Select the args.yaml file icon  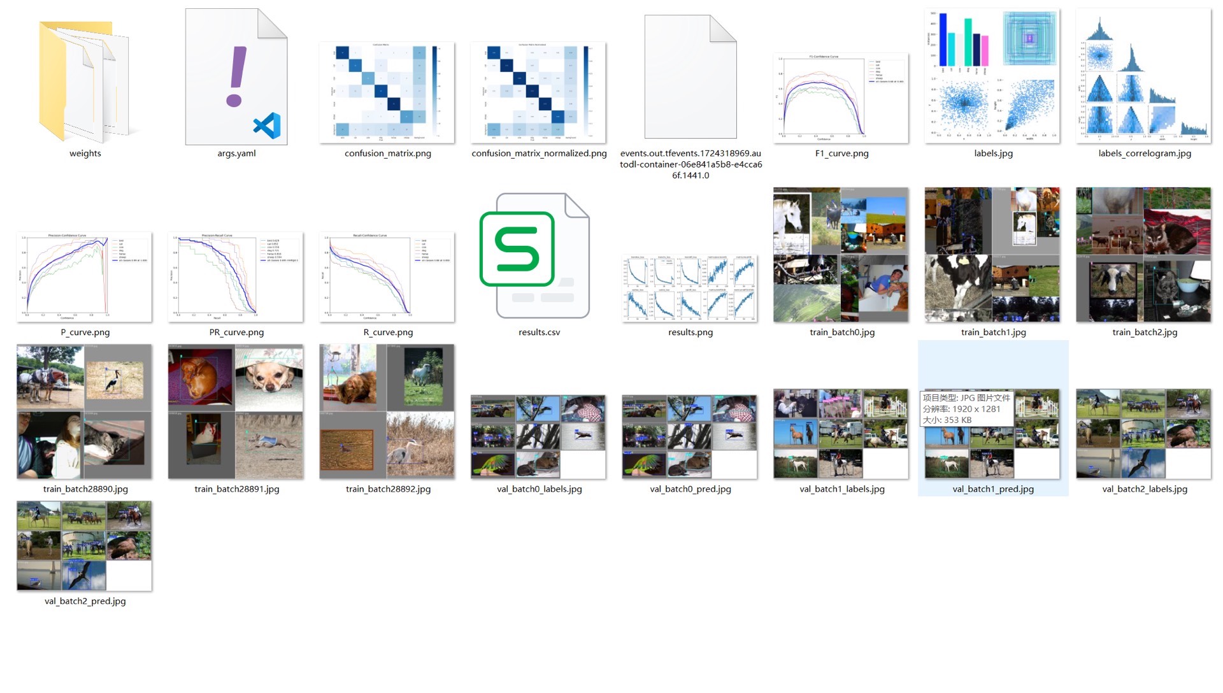(x=236, y=77)
